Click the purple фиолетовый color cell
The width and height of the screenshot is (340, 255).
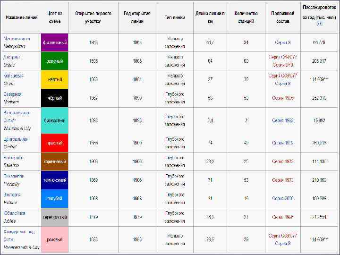[55, 42]
